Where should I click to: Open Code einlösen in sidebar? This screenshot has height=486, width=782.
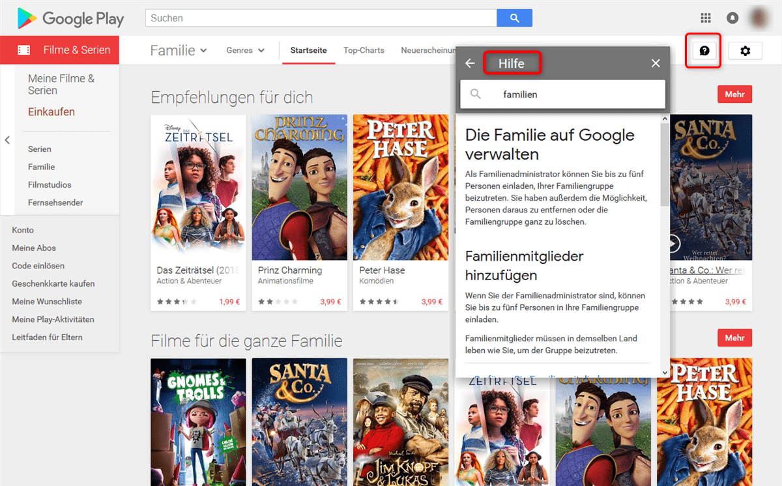38,266
